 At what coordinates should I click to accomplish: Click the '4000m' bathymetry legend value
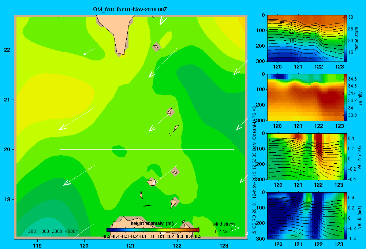pos(72,231)
